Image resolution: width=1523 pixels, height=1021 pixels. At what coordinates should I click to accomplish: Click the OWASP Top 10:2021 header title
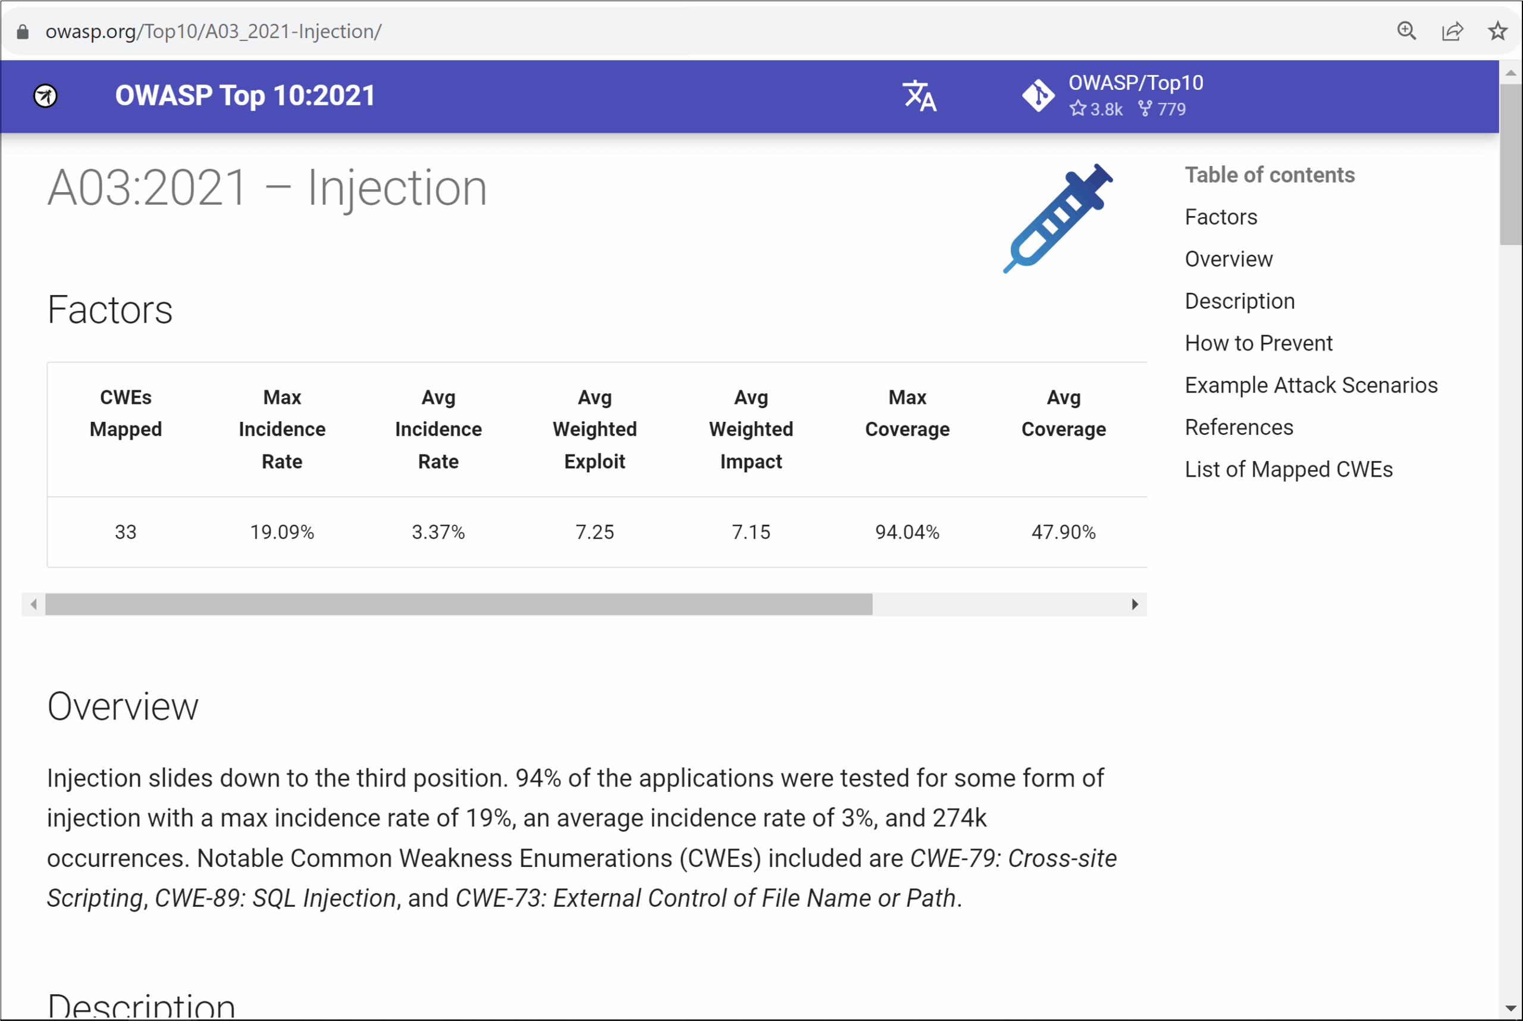tap(245, 95)
